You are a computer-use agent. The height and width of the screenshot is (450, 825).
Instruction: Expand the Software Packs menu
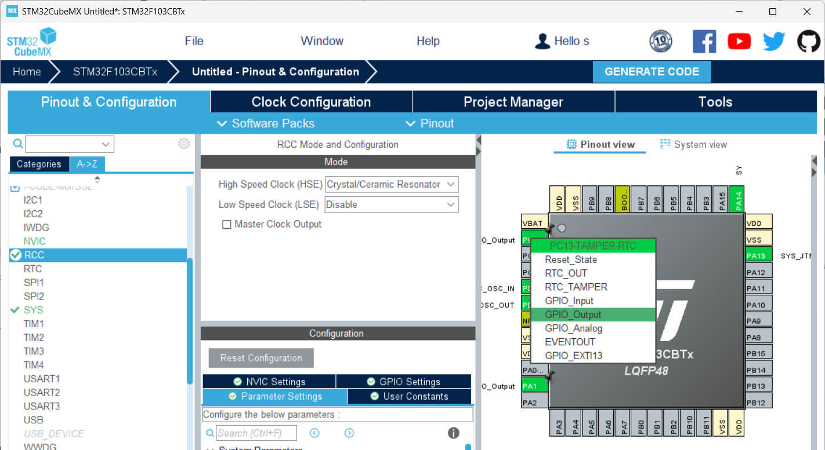[265, 123]
